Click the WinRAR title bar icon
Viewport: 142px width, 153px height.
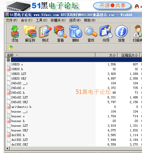[7, 15]
